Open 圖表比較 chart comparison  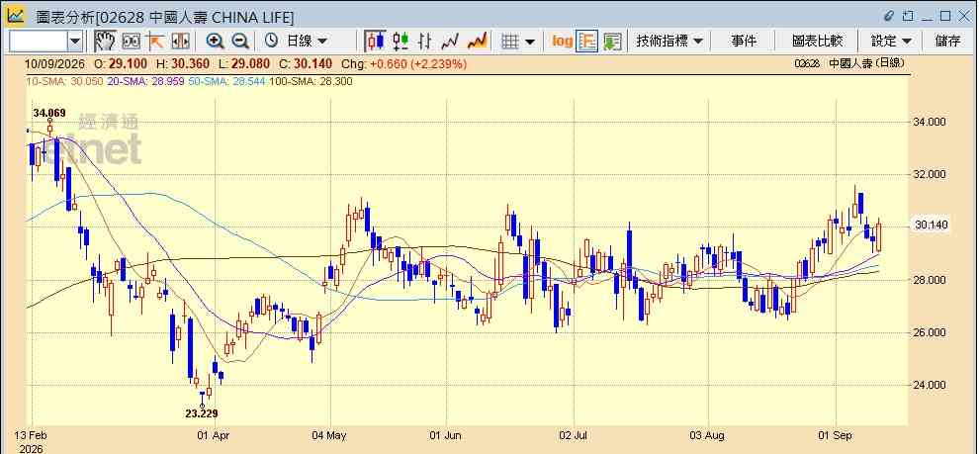coord(817,42)
